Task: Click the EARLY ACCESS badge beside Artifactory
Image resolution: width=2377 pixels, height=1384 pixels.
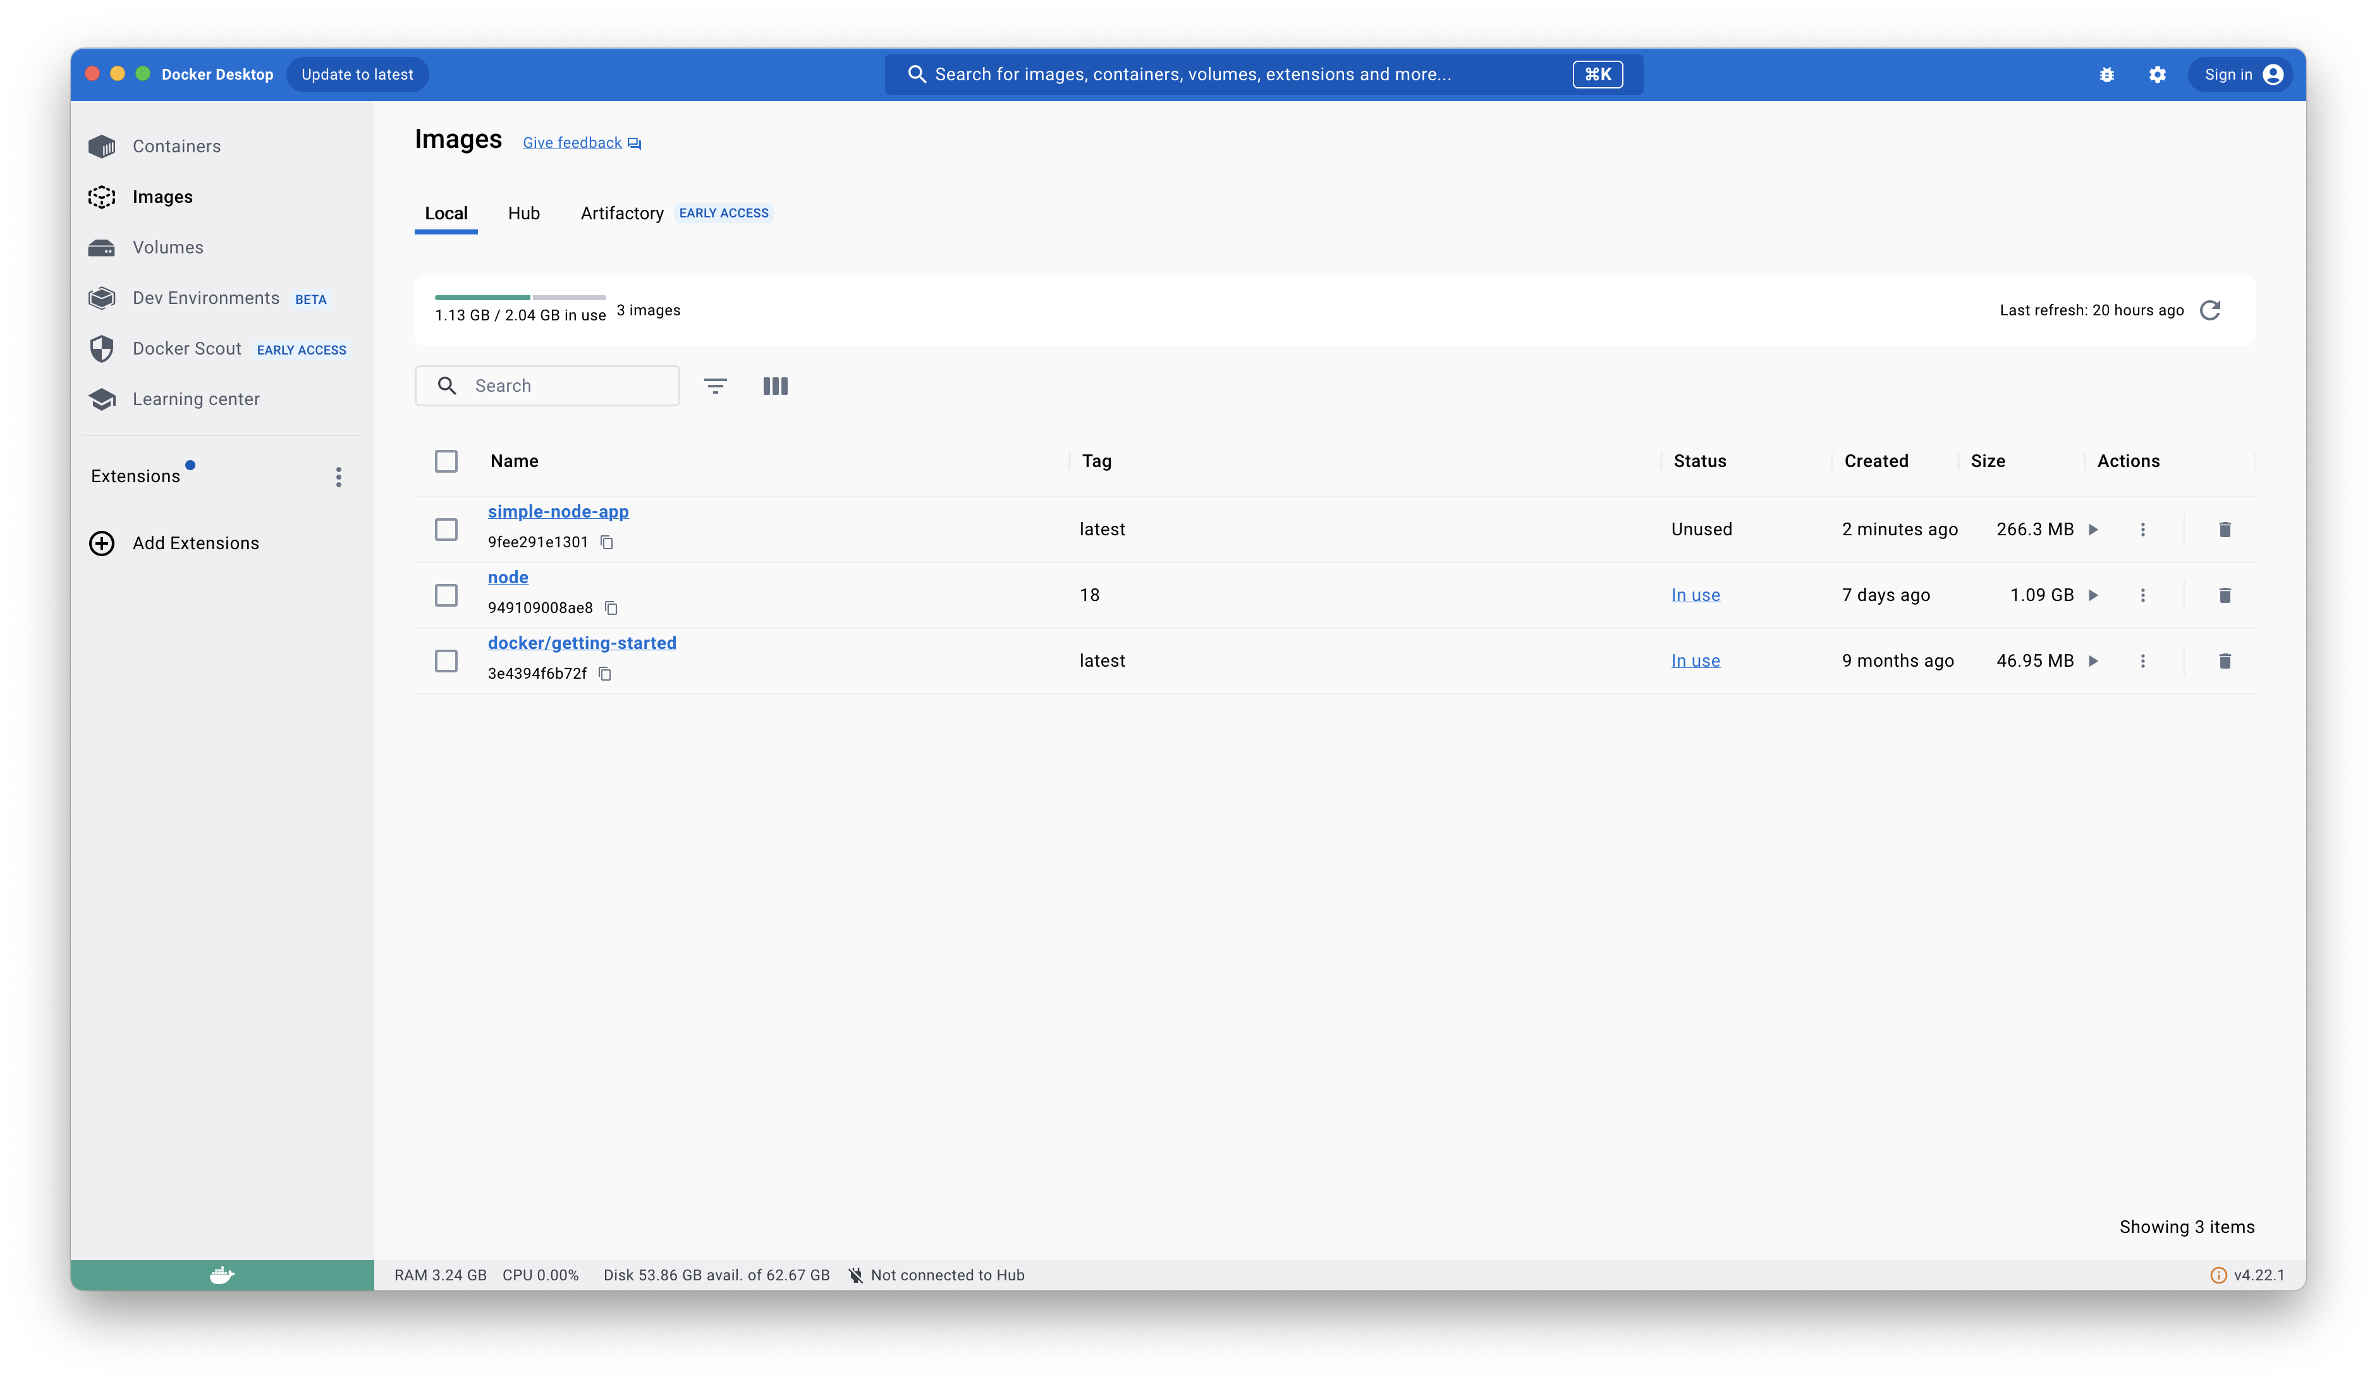Action: click(723, 213)
